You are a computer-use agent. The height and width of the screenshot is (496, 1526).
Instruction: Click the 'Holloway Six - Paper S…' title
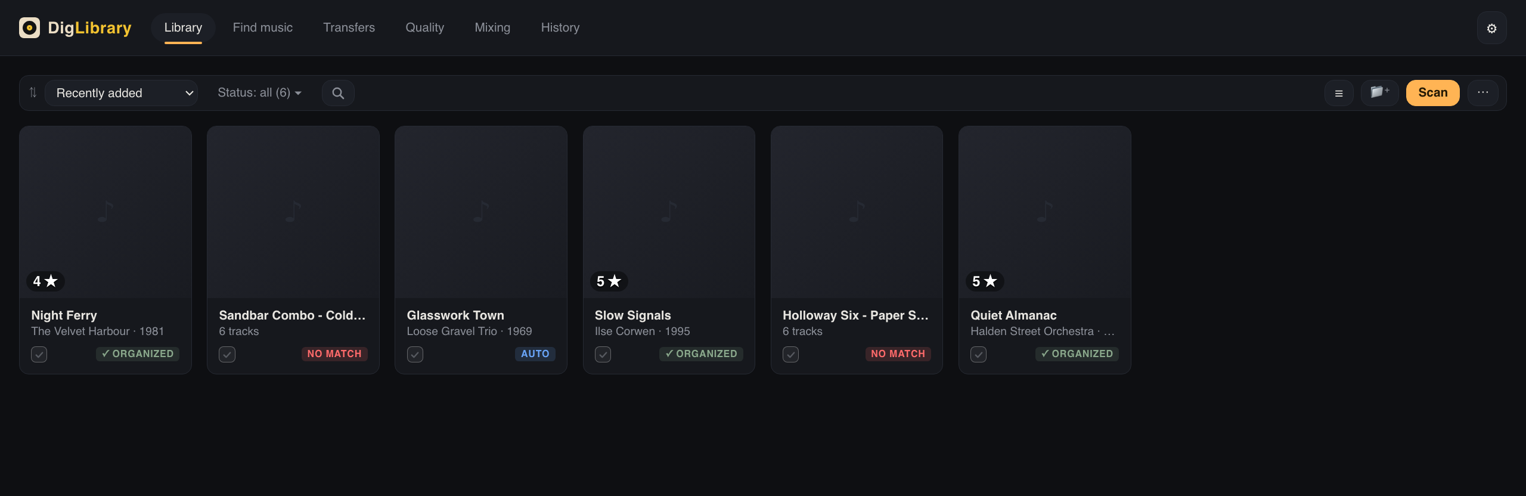855,315
